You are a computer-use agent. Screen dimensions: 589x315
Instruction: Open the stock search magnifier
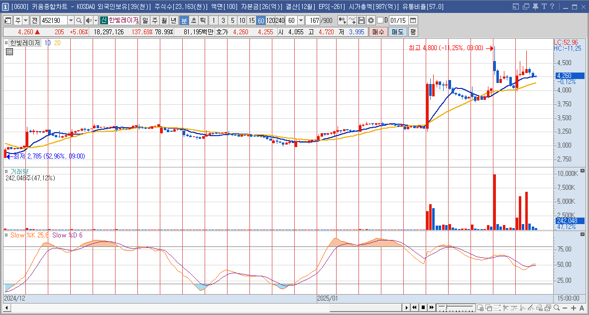click(79, 20)
